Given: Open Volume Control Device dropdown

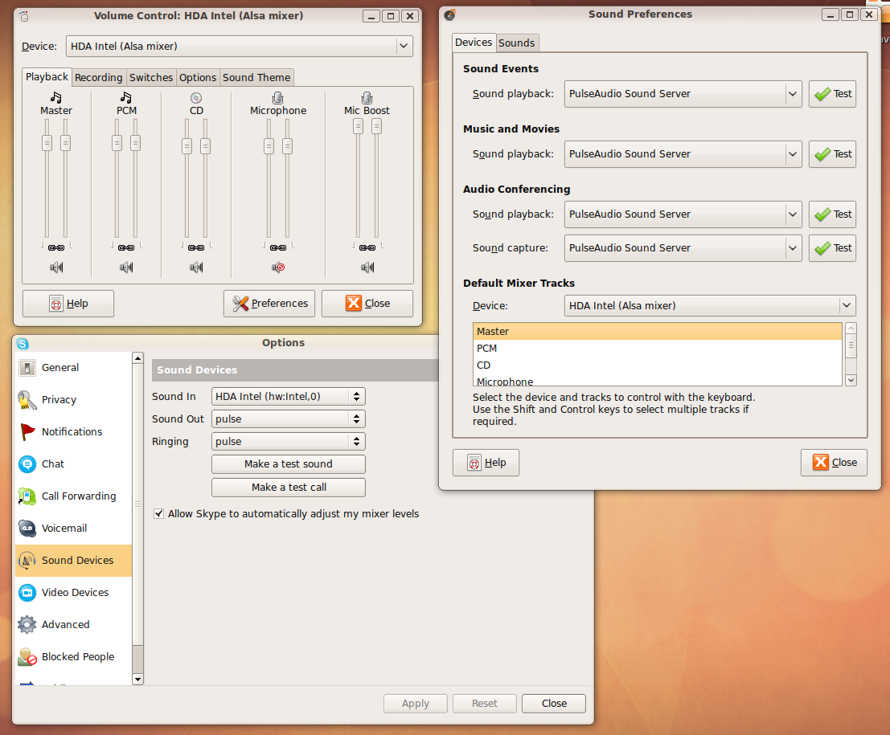Looking at the screenshot, I should (x=239, y=47).
